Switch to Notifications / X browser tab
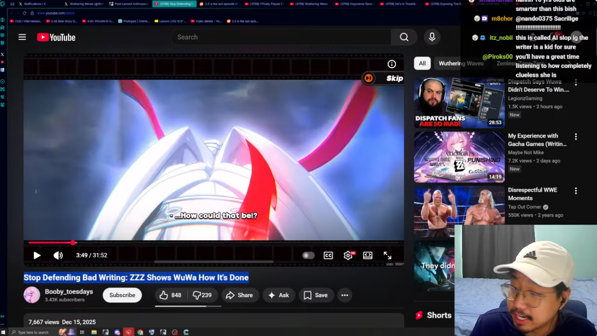This screenshot has height=336, width=597. pyautogui.click(x=35, y=4)
